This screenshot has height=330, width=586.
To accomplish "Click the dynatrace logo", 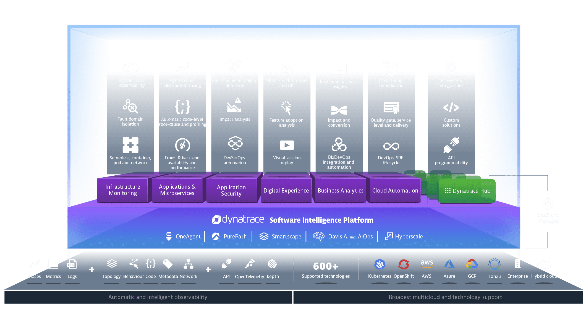I will [x=238, y=220].
